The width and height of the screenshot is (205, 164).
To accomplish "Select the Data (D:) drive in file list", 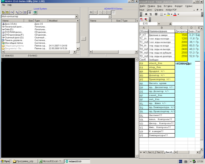I will click(x=9, y=29).
